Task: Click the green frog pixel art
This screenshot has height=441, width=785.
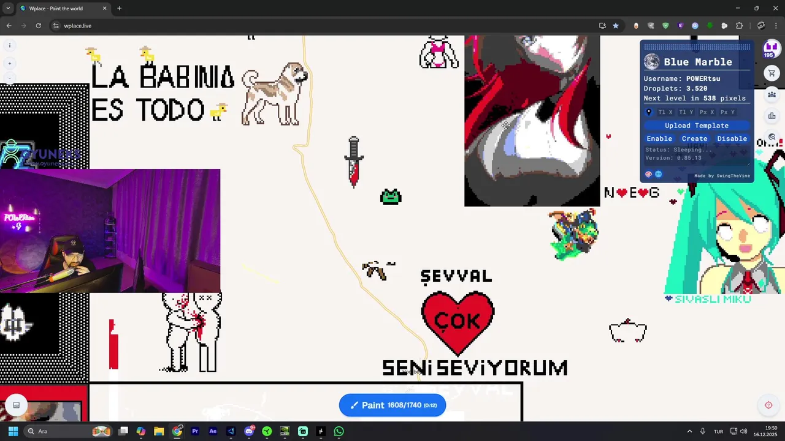Action: [x=391, y=197]
